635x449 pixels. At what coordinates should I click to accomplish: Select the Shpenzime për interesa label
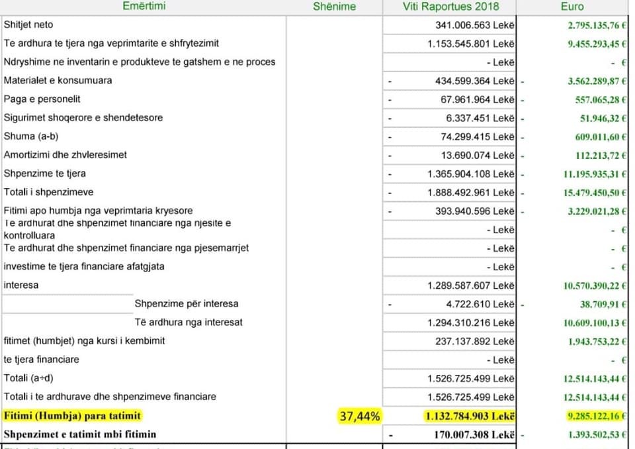pyautogui.click(x=187, y=303)
